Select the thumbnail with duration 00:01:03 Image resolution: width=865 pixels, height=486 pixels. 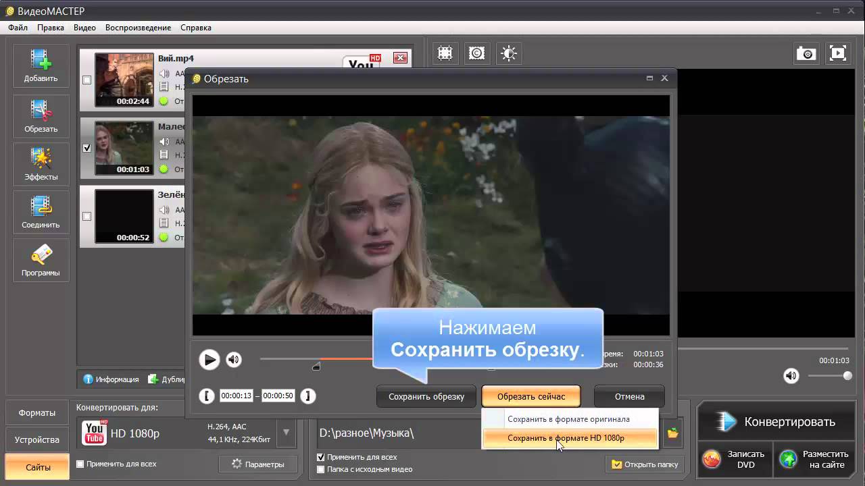click(124, 148)
